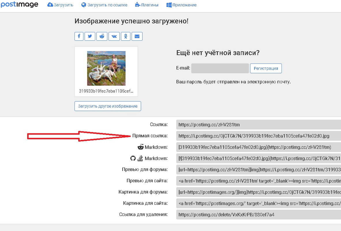This screenshot has height=231, width=341.
Task: Select the Превью для сайта code field
Action: (259, 181)
